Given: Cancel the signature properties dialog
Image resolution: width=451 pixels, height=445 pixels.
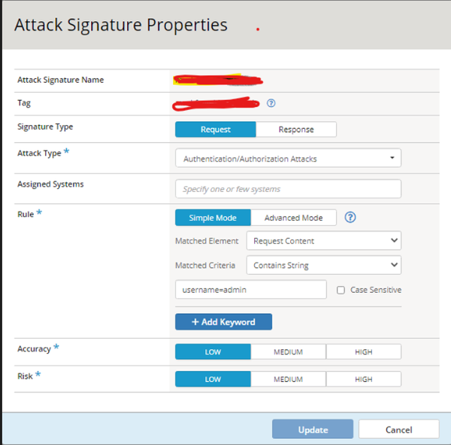Looking at the screenshot, I should coord(398,429).
